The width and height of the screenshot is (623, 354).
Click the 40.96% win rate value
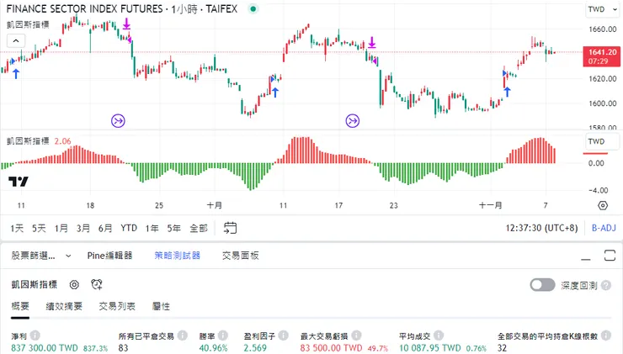point(213,348)
